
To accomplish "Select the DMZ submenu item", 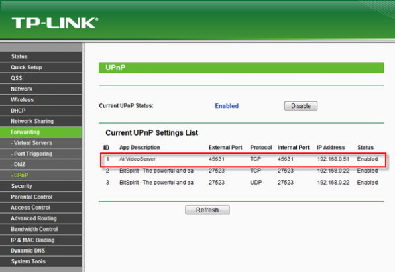I will coord(41,165).
